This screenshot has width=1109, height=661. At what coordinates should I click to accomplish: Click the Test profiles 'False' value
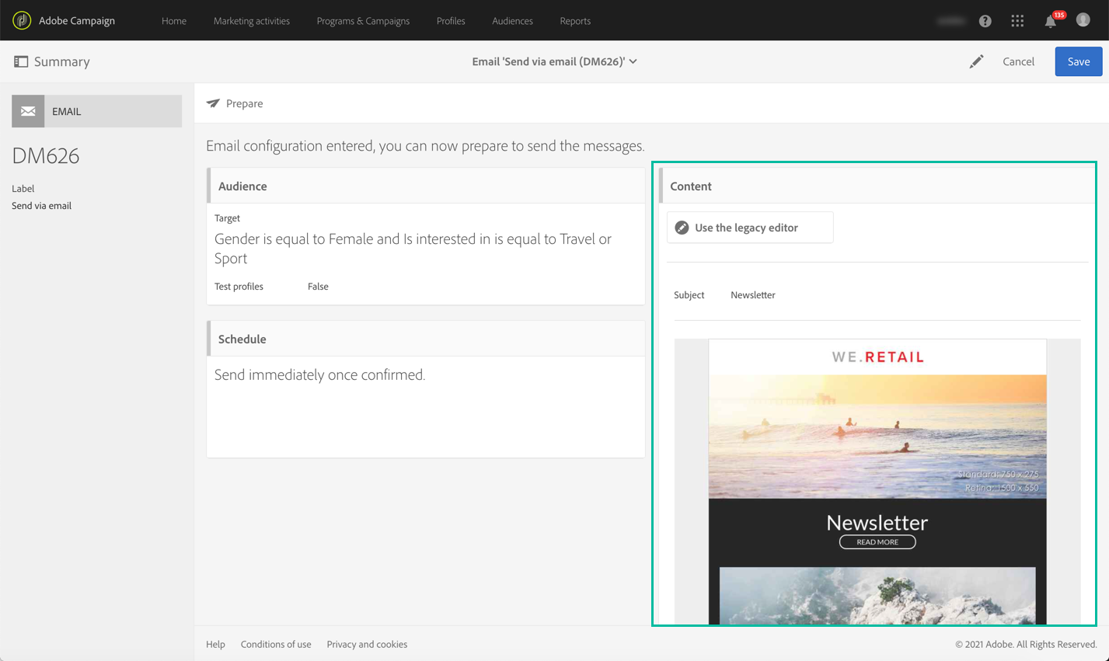click(318, 287)
